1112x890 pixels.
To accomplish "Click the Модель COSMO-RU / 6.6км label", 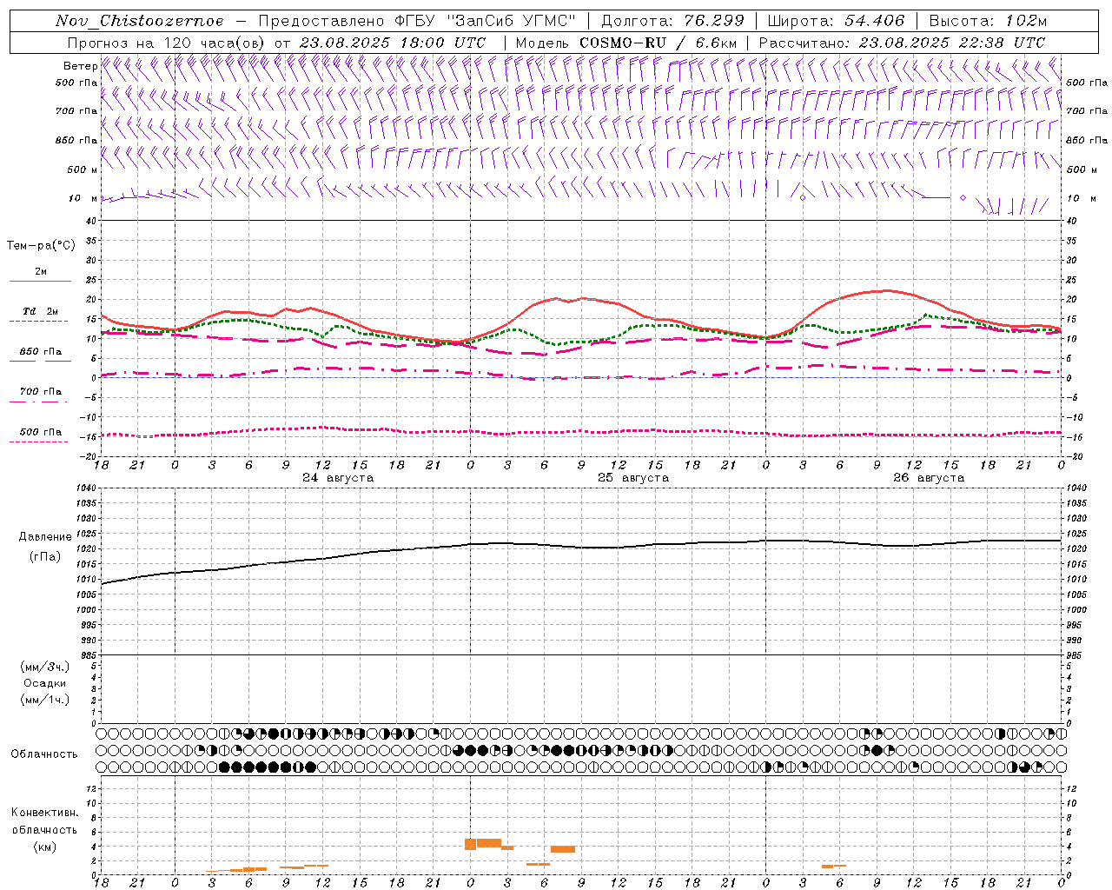I will (x=626, y=43).
